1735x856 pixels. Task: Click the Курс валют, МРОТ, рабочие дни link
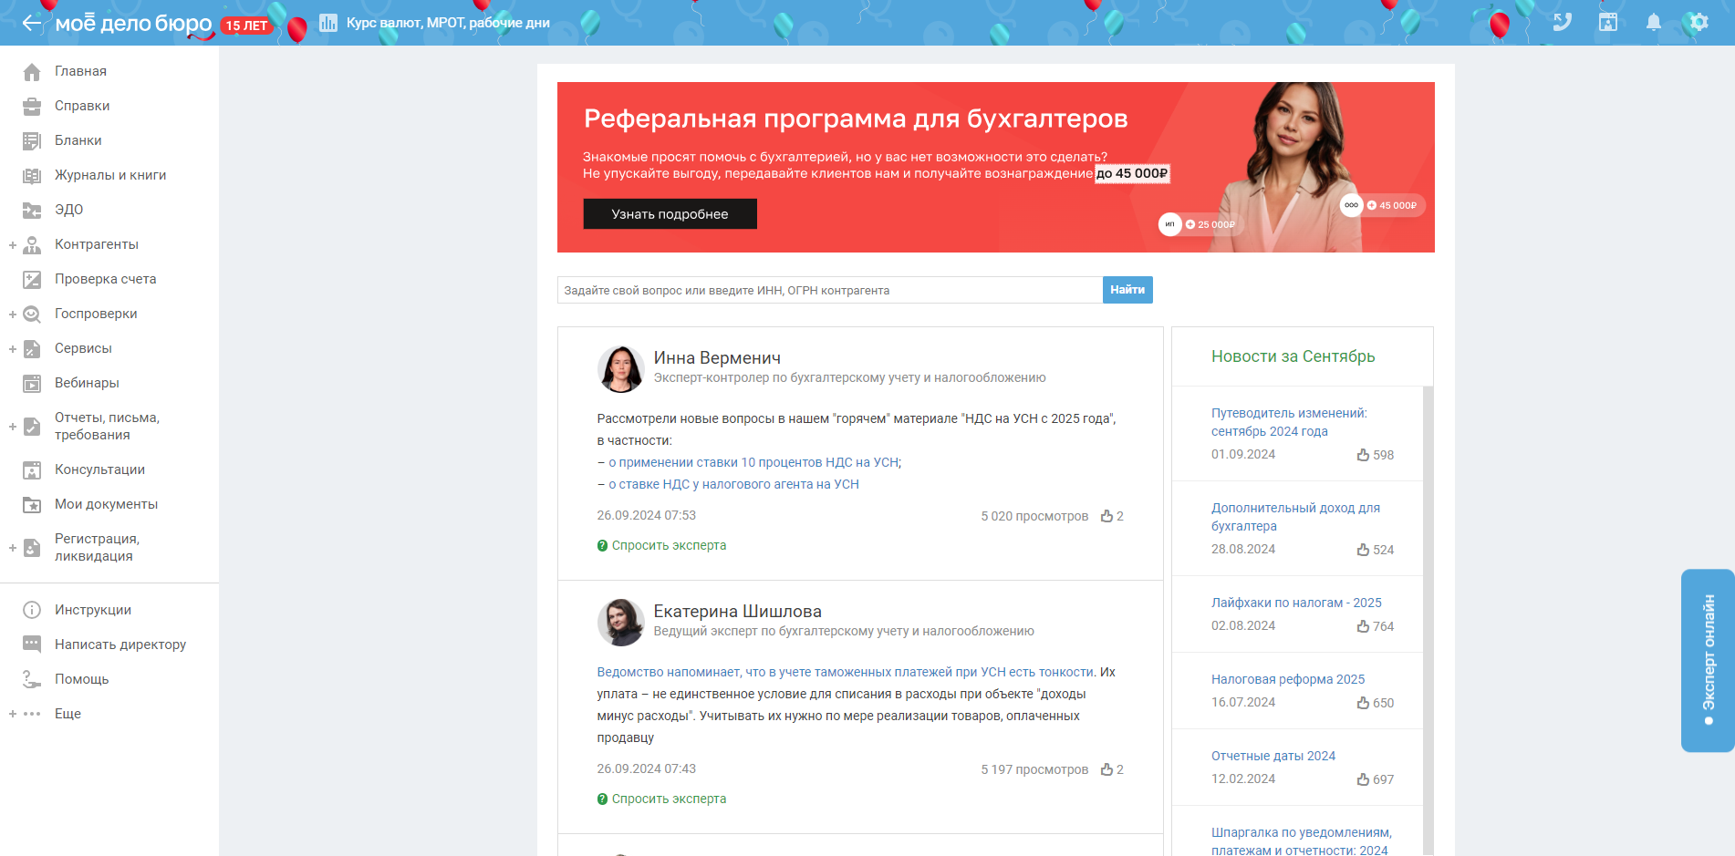coord(448,23)
